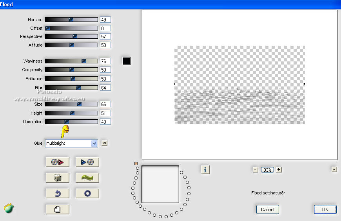The width and height of the screenshot is (341, 221).
Task: Click the info 'i' button
Action: (205, 169)
